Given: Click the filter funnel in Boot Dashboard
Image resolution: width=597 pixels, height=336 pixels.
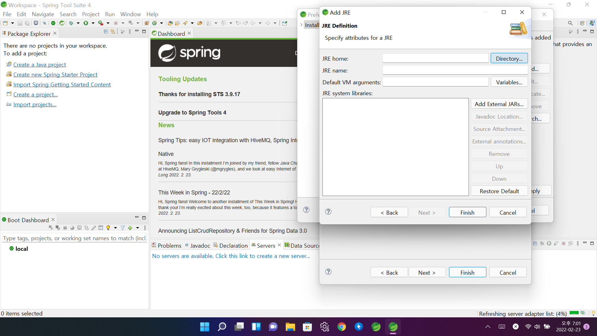Looking at the screenshot, I should point(123,228).
